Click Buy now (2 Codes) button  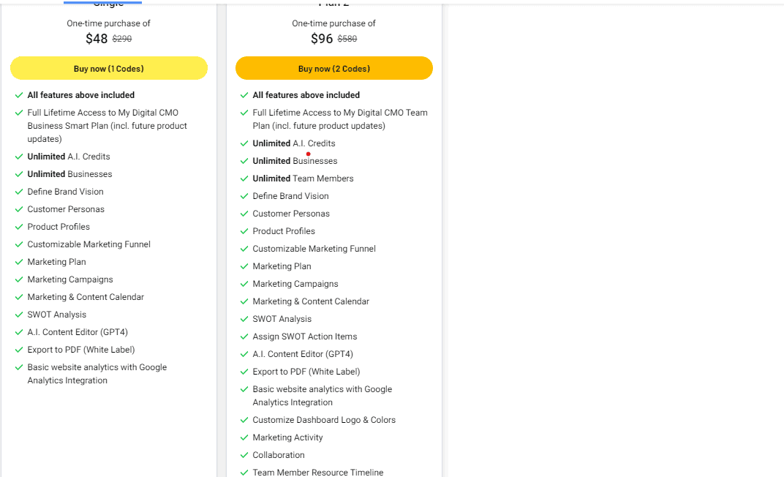pos(334,68)
